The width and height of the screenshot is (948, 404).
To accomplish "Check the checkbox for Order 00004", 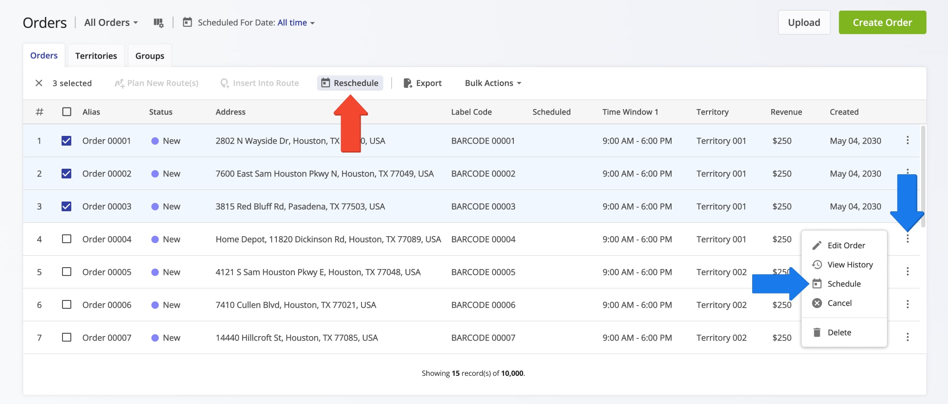I will [x=67, y=239].
